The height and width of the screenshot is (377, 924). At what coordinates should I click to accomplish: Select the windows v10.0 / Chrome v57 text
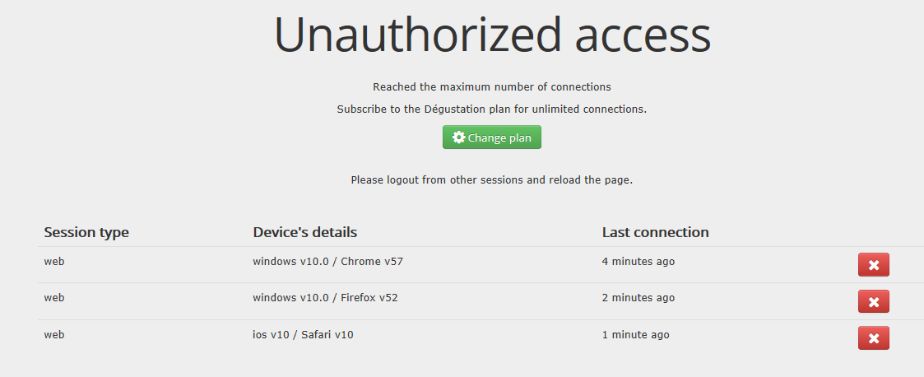tap(327, 262)
